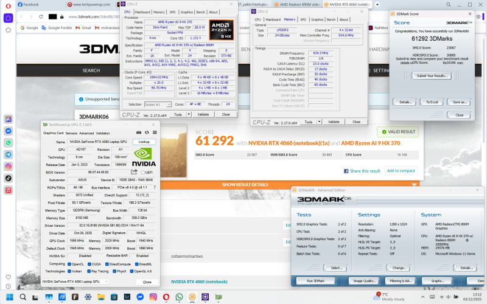Click Bus Interface question mark in GPU-Z
The height and width of the screenshot is (304, 487).
155,187
